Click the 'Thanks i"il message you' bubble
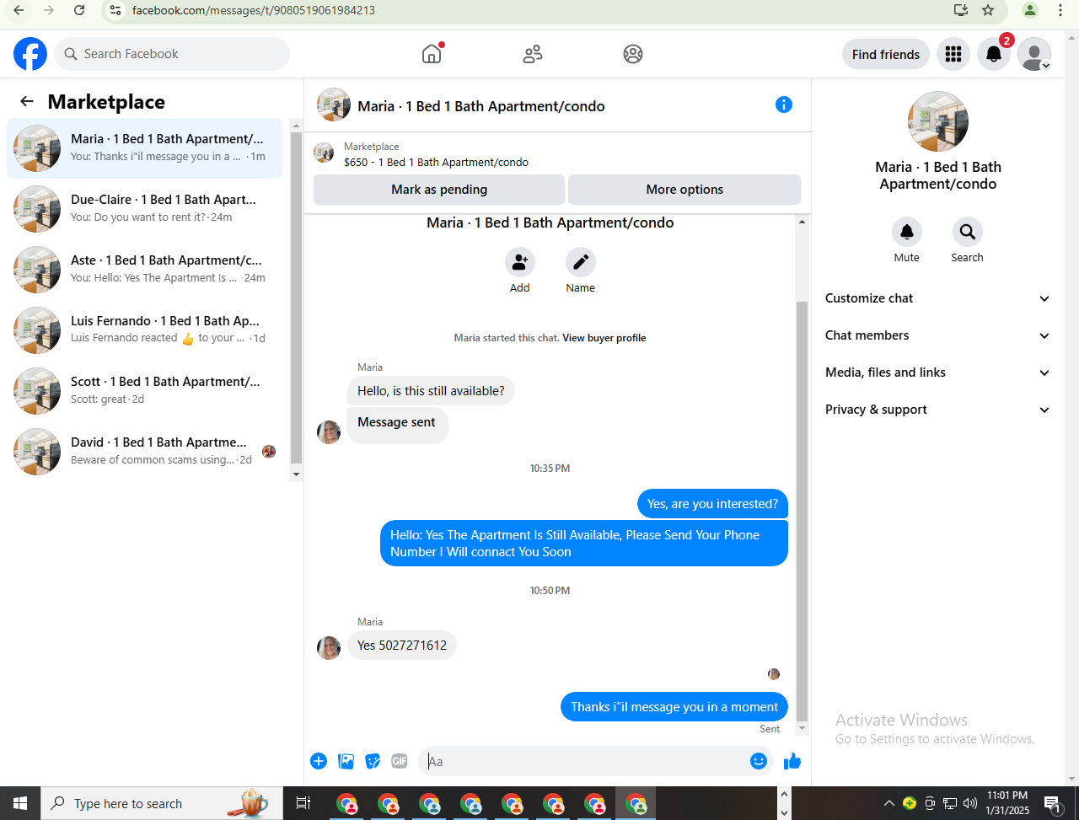 674,707
